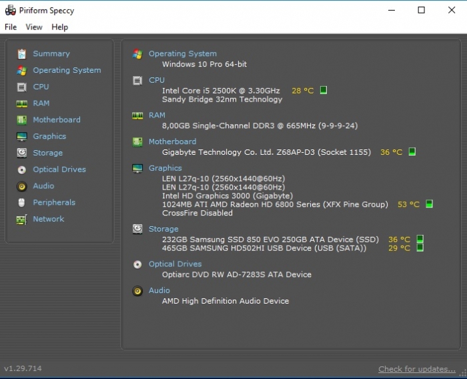Click the RAM heading link in main panel
The image size is (467, 379).
click(x=157, y=115)
